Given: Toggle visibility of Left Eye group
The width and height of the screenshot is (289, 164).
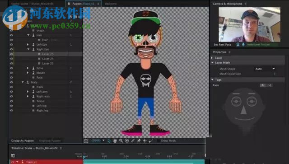Looking at the screenshot, I should [x=11, y=45].
